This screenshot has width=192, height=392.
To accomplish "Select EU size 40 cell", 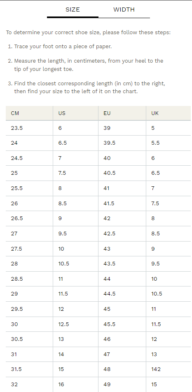I will 122,158.
